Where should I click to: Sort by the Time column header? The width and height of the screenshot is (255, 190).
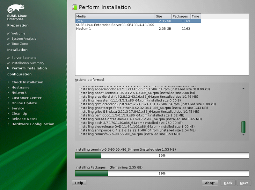coord(196,16)
